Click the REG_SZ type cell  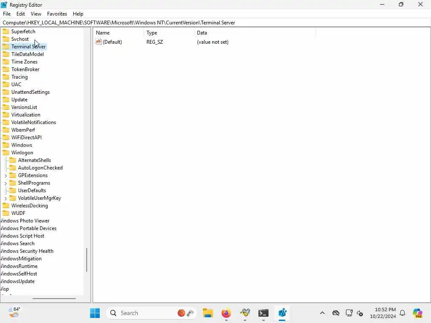tap(155, 42)
